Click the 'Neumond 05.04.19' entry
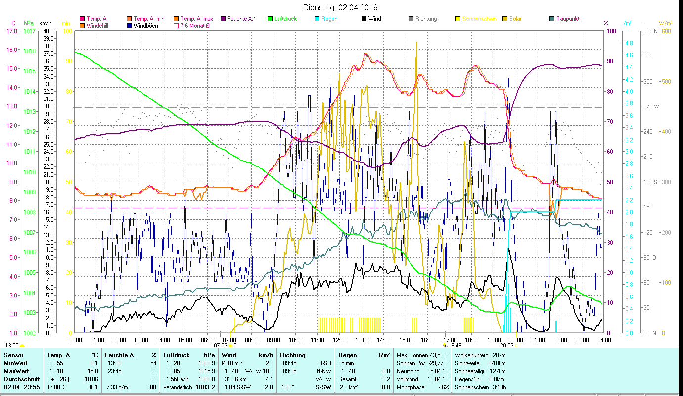The width and height of the screenshot is (683, 396). [x=422, y=371]
